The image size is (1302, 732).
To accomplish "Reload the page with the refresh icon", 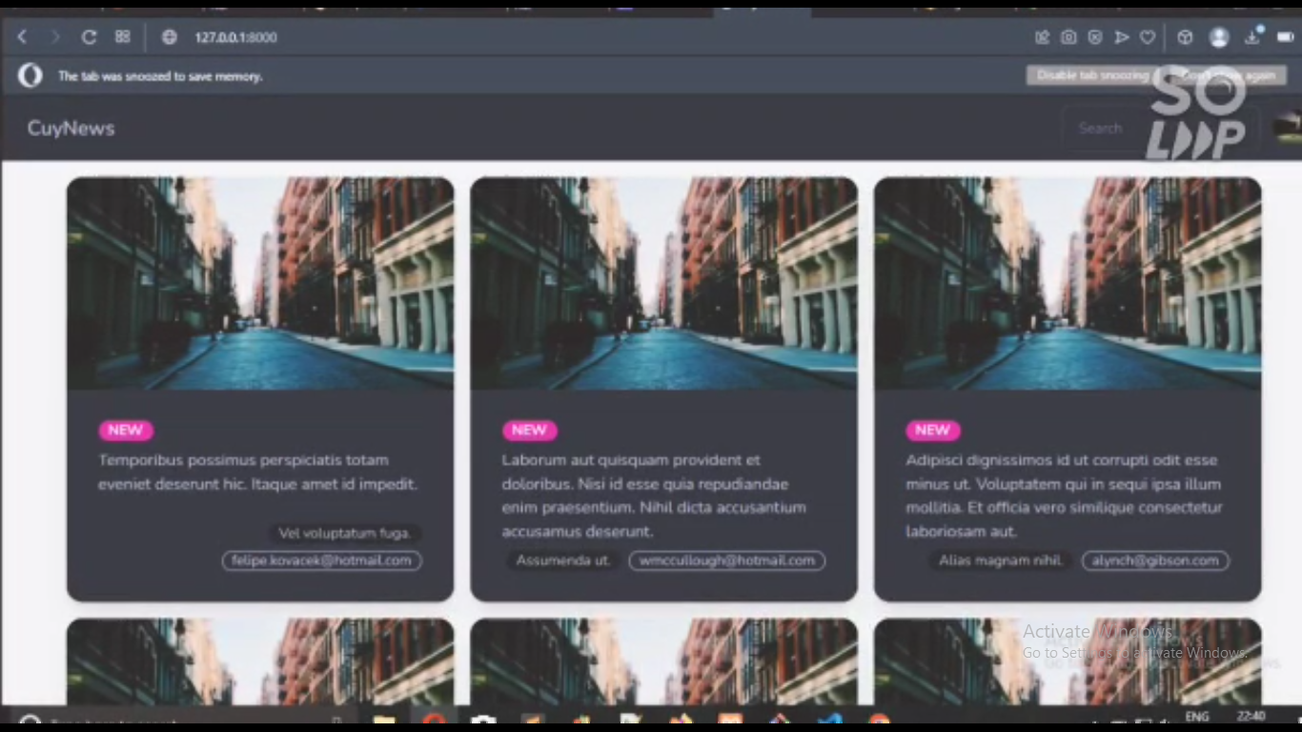I will [x=89, y=37].
